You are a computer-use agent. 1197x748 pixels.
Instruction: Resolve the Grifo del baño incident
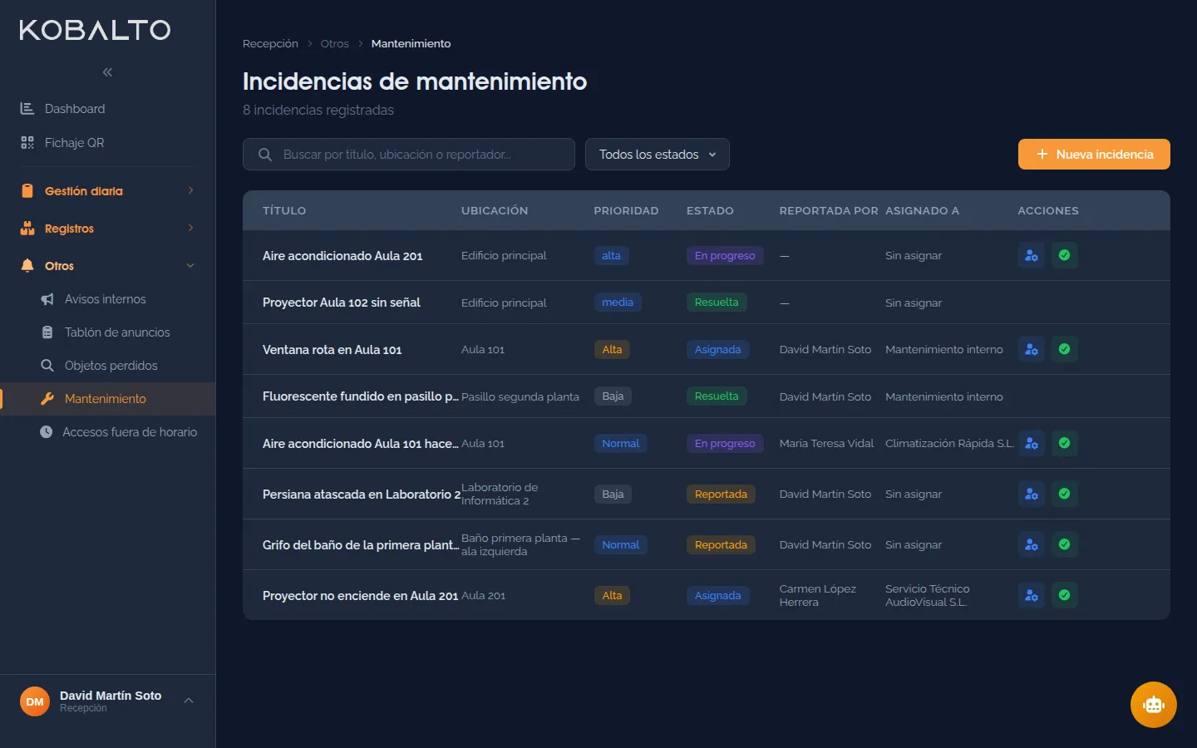(1065, 544)
